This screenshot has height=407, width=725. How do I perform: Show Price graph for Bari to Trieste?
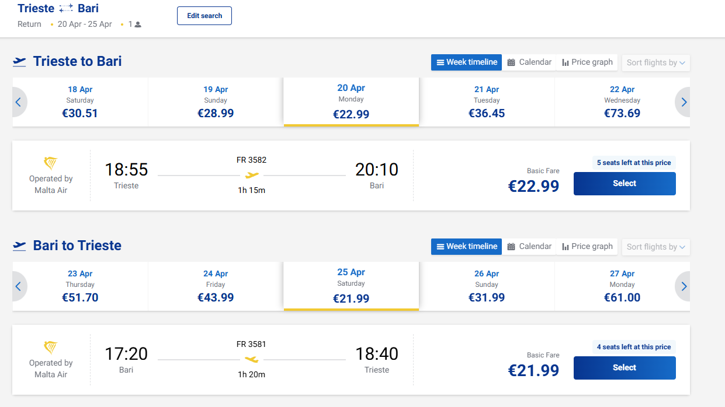pos(587,247)
